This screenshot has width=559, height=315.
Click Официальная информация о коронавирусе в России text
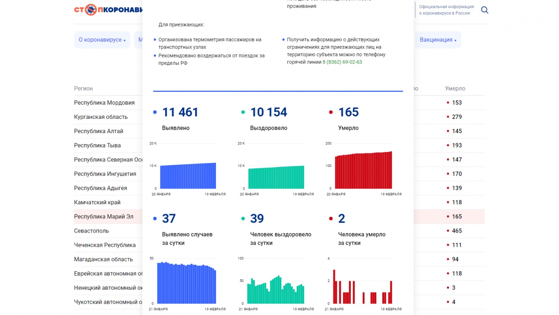[446, 10]
